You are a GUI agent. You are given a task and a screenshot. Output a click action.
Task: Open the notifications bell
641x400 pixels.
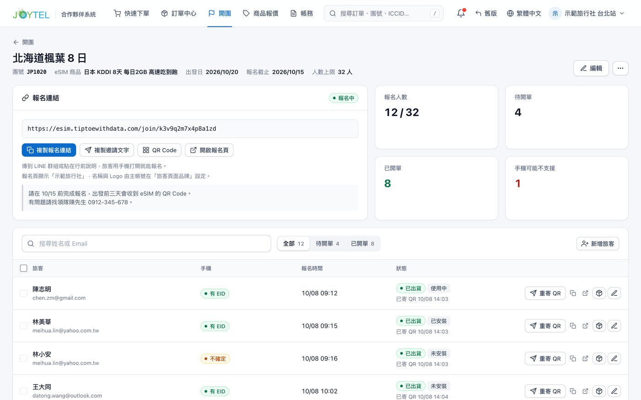pyautogui.click(x=461, y=13)
